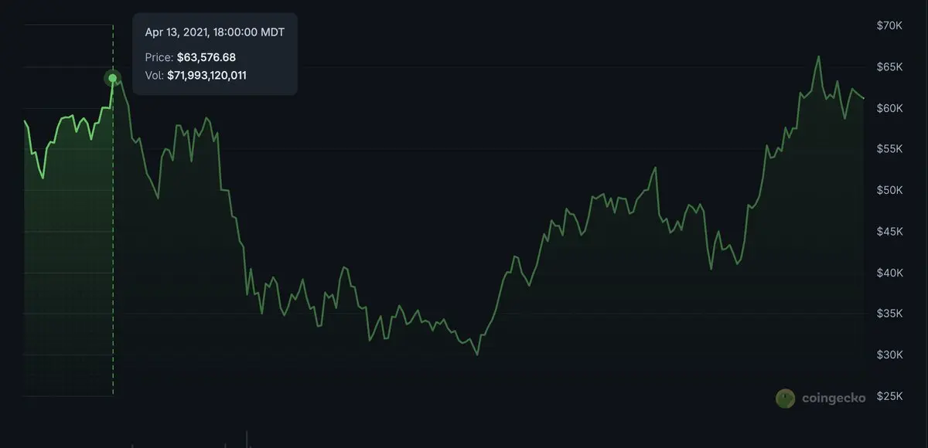
Task: Click the $45K axis tick label
Action: point(889,232)
